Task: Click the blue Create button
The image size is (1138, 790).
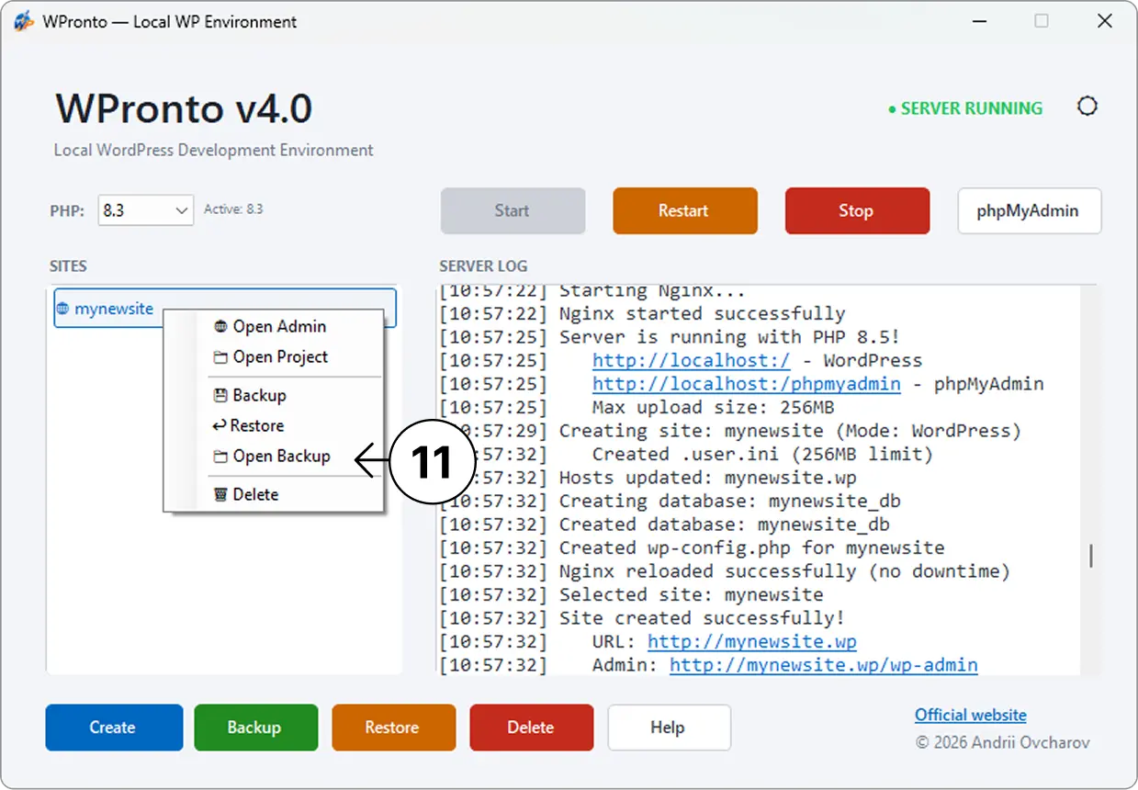Action: (x=114, y=728)
